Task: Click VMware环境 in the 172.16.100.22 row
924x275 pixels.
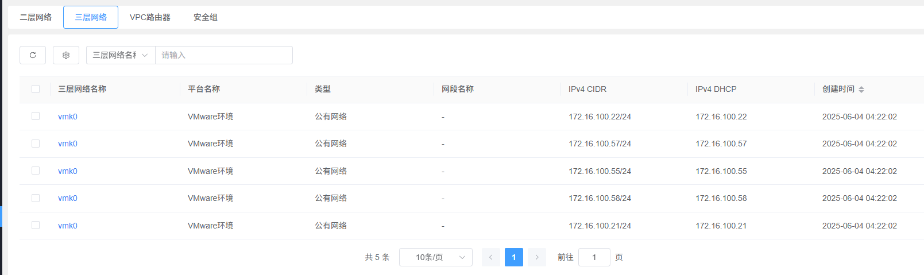Action: coord(210,117)
